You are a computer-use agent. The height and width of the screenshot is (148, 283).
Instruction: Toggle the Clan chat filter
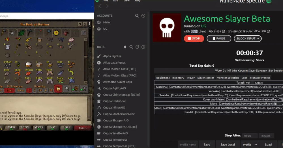53,128
